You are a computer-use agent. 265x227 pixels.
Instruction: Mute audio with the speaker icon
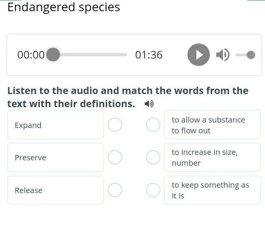point(223,55)
